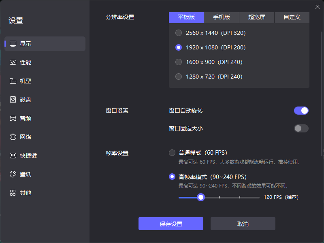
Task: Switch to the 自定义 resolution tab
Action: click(x=292, y=17)
